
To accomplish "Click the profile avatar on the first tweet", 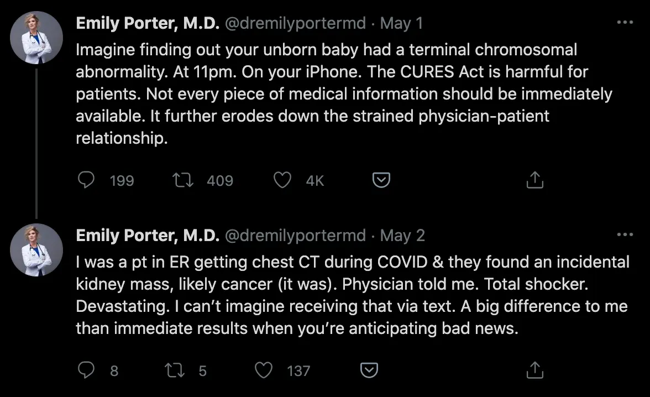I will tap(36, 37).
